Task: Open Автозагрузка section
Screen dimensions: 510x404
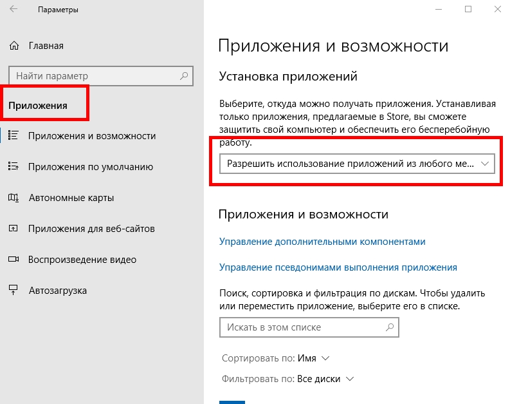Action: tap(58, 291)
